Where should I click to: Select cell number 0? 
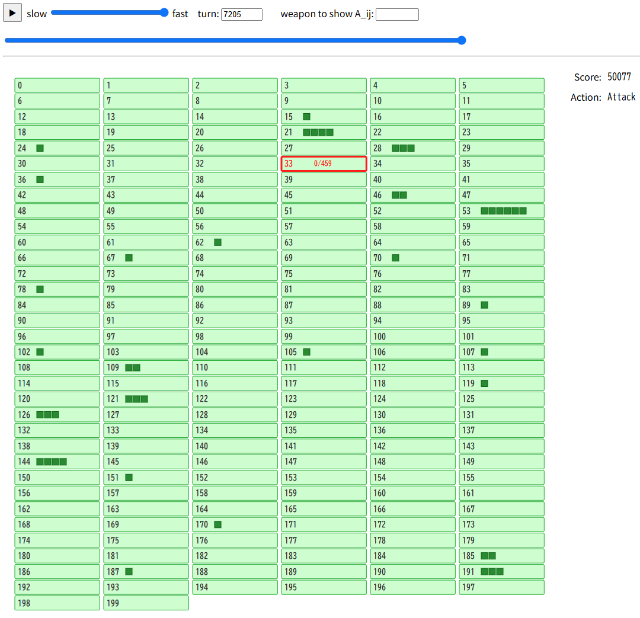pos(57,85)
